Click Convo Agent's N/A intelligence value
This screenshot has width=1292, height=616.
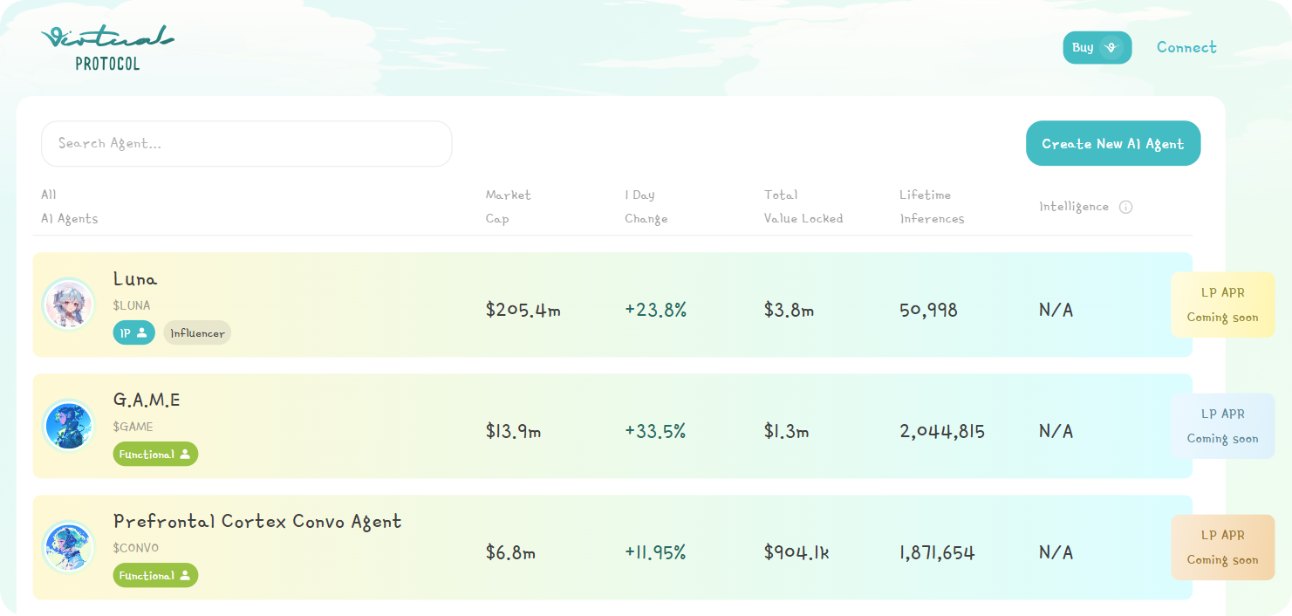pyautogui.click(x=1056, y=552)
